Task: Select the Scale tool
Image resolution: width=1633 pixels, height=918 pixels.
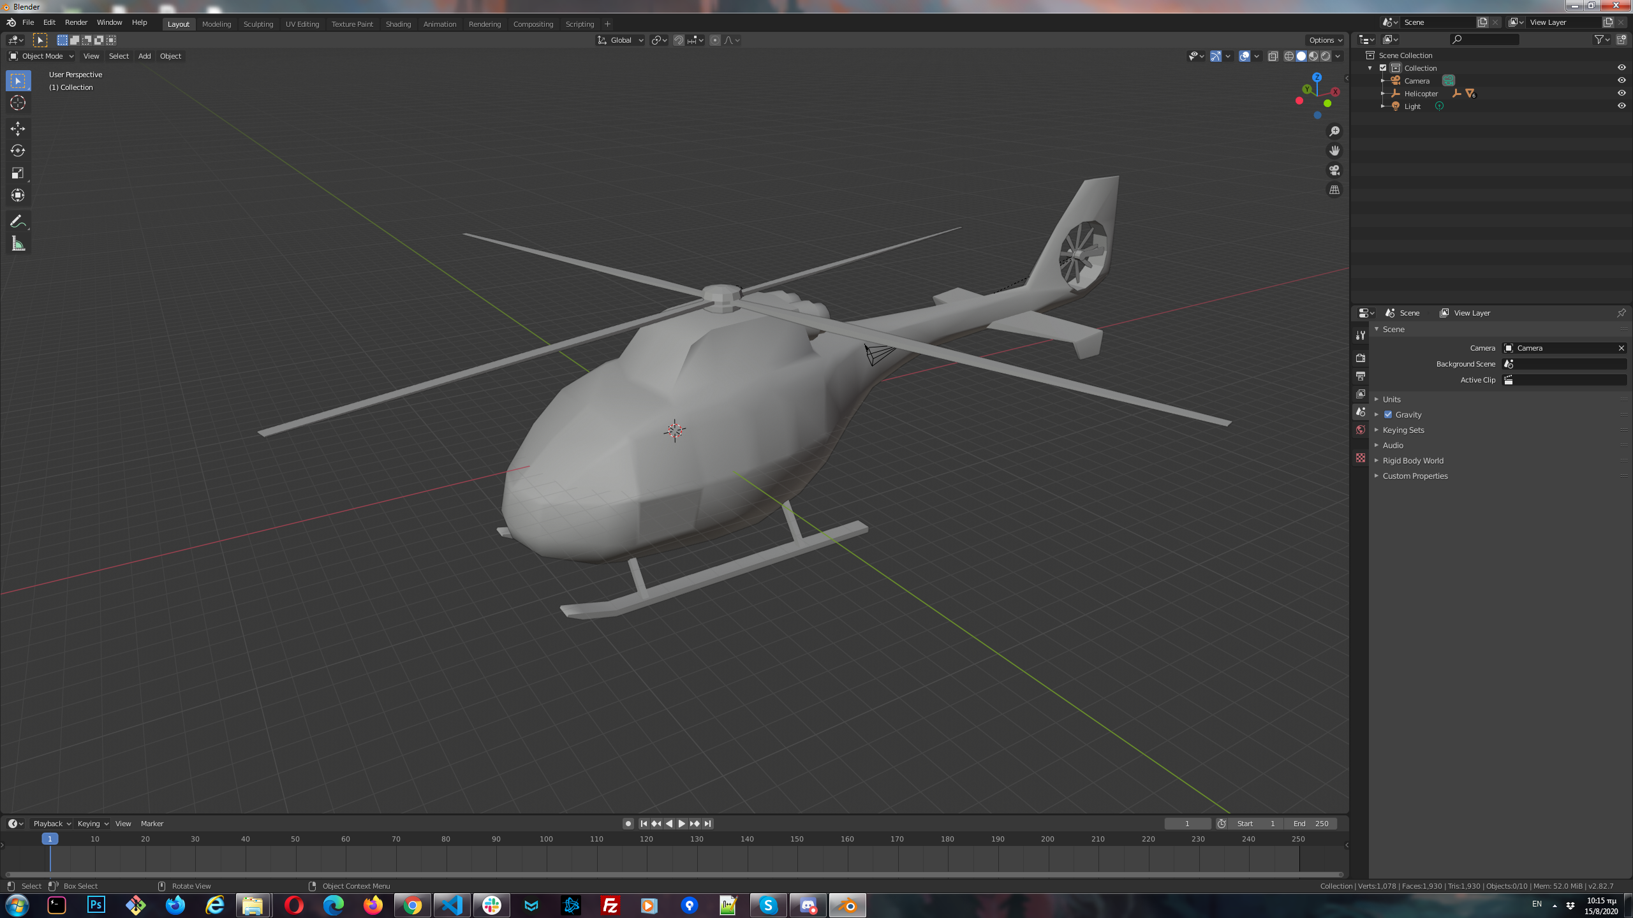Action: [x=18, y=173]
